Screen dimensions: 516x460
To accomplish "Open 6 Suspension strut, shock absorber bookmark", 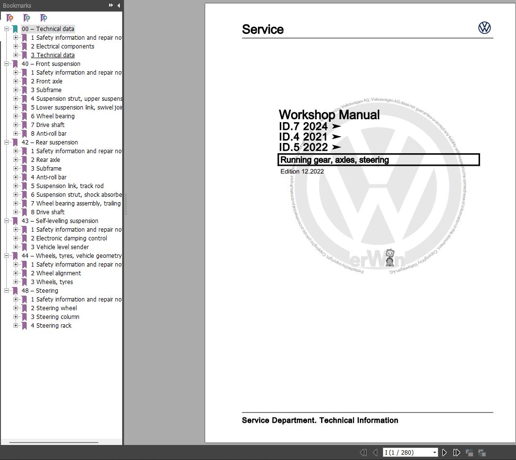I will 76,195.
